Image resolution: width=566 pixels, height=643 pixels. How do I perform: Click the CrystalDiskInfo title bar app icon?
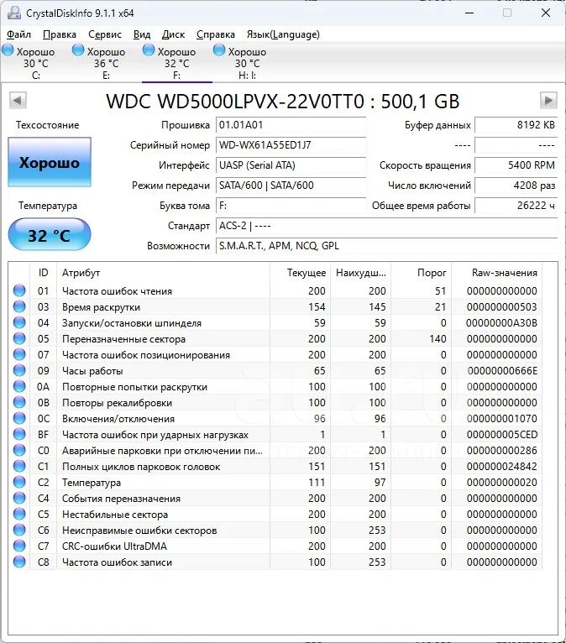pos(14,13)
